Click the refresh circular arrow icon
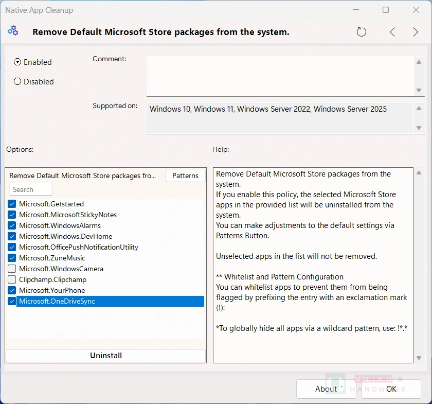 point(361,32)
